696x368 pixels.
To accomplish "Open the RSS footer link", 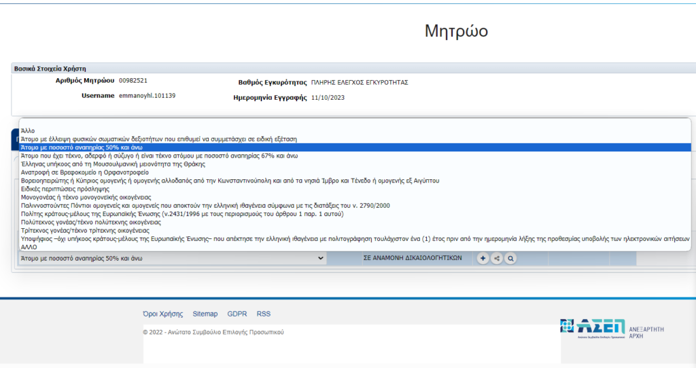I will click(264, 314).
